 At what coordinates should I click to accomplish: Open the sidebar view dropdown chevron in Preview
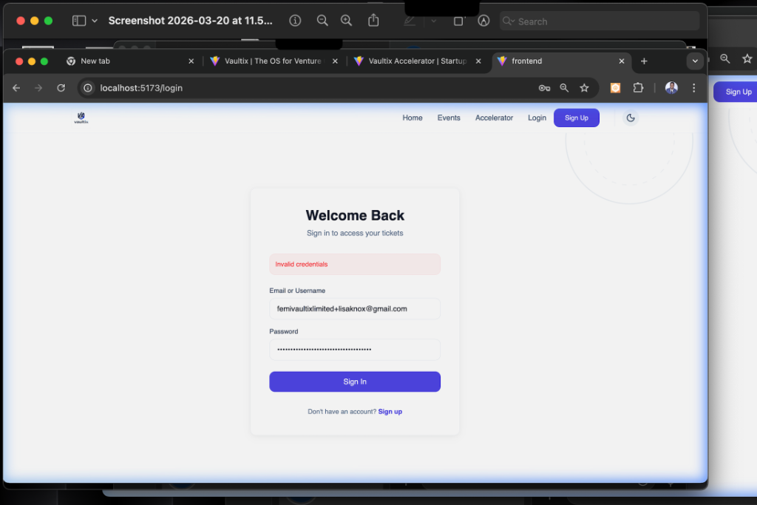(x=94, y=20)
